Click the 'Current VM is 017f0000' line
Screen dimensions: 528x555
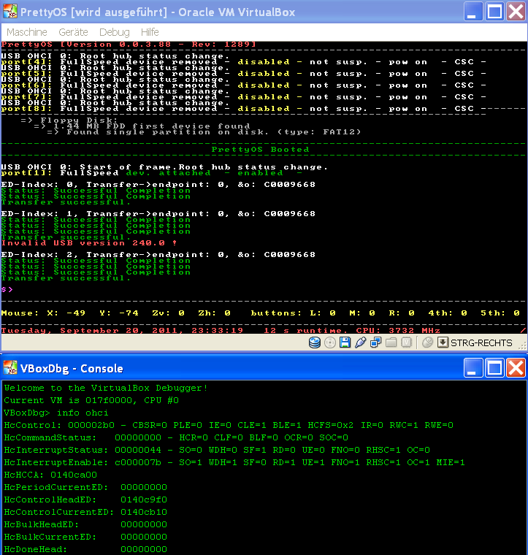(x=91, y=400)
